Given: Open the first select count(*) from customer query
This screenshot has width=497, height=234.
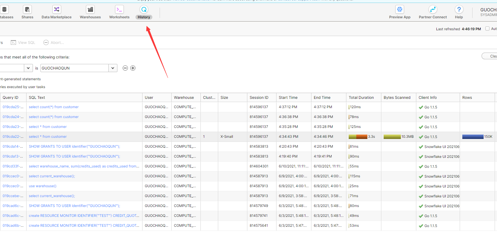Looking at the screenshot, I should point(54,107).
